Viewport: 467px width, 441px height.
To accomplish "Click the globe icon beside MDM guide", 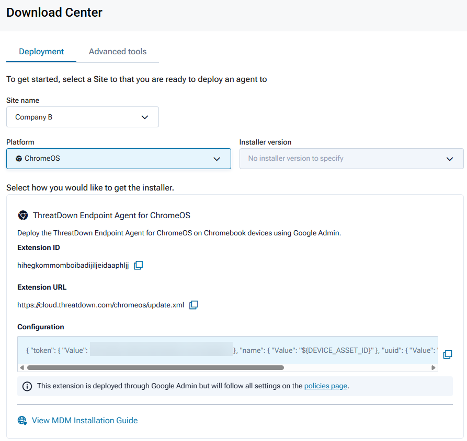I will click(22, 420).
